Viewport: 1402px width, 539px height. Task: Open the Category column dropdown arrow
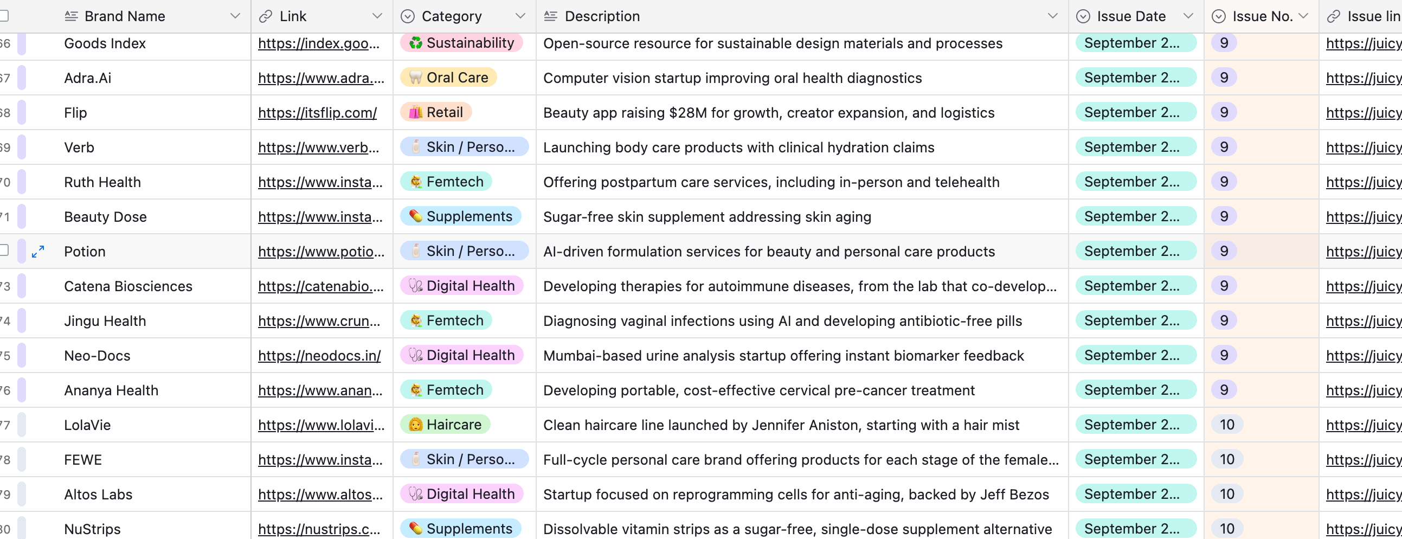(520, 16)
